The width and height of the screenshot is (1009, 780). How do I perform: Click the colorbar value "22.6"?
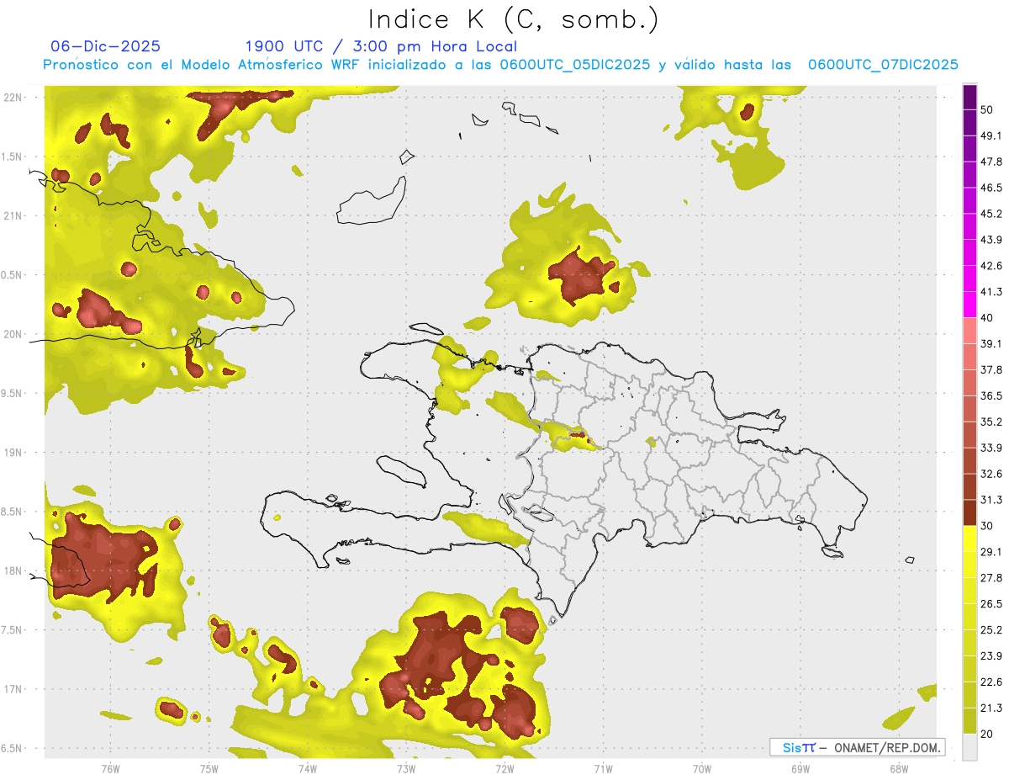coord(992,682)
